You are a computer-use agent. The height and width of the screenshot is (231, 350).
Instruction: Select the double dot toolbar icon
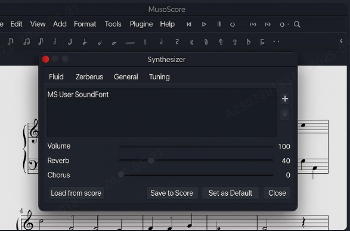coord(276,42)
